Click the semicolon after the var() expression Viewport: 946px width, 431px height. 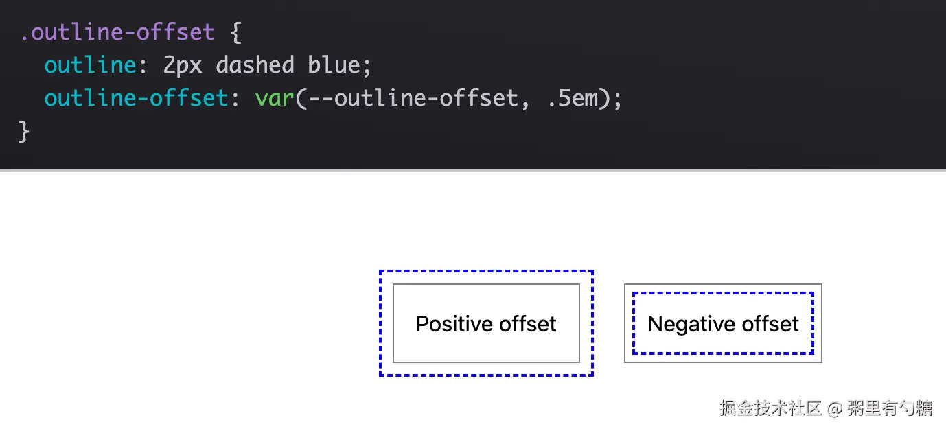[616, 98]
